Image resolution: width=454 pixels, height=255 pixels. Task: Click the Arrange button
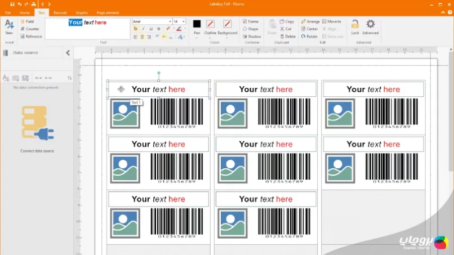[310, 21]
